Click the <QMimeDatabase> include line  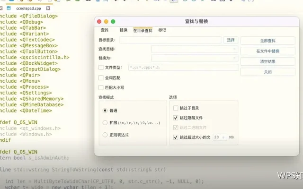coord(32,105)
